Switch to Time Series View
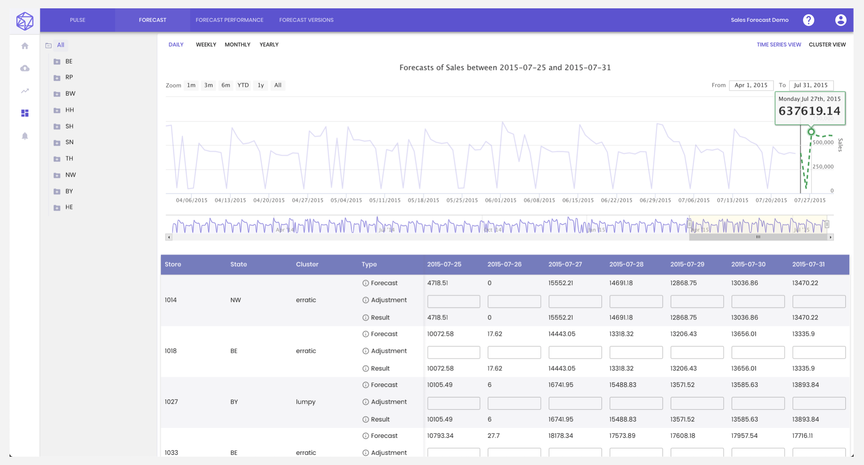The height and width of the screenshot is (465, 864). [779, 45]
